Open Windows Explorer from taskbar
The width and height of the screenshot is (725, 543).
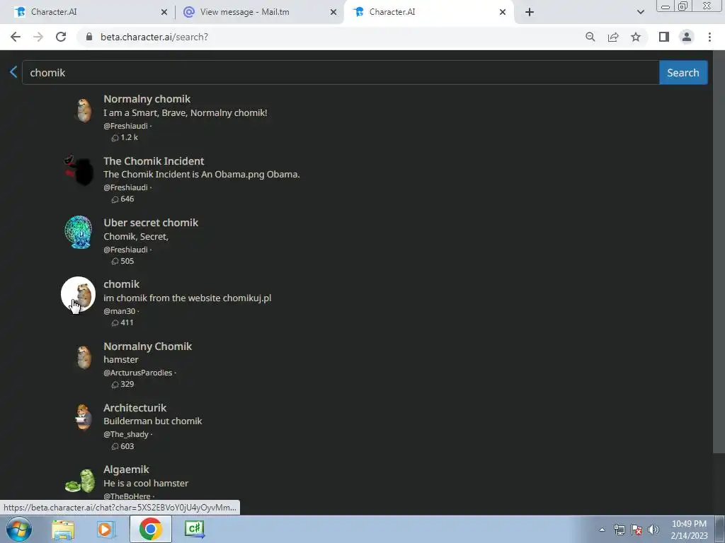[63, 530]
